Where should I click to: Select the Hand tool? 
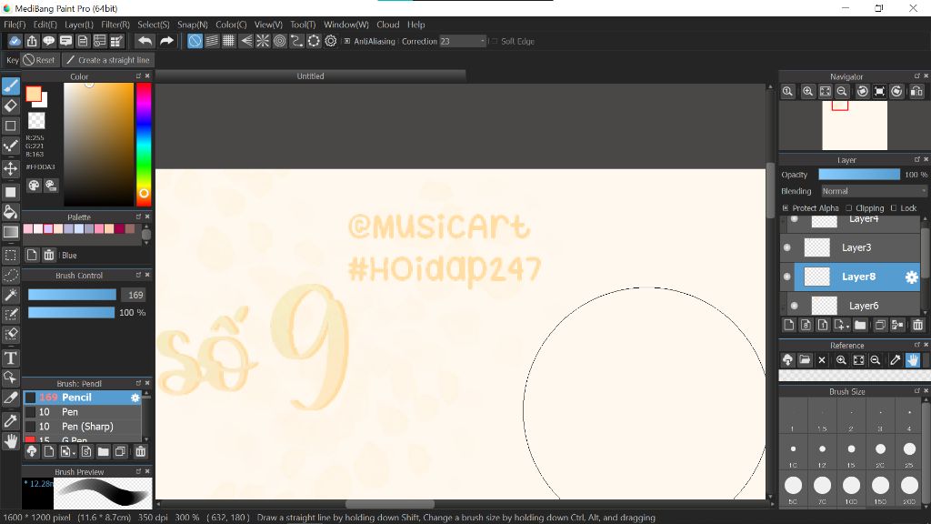tap(11, 441)
